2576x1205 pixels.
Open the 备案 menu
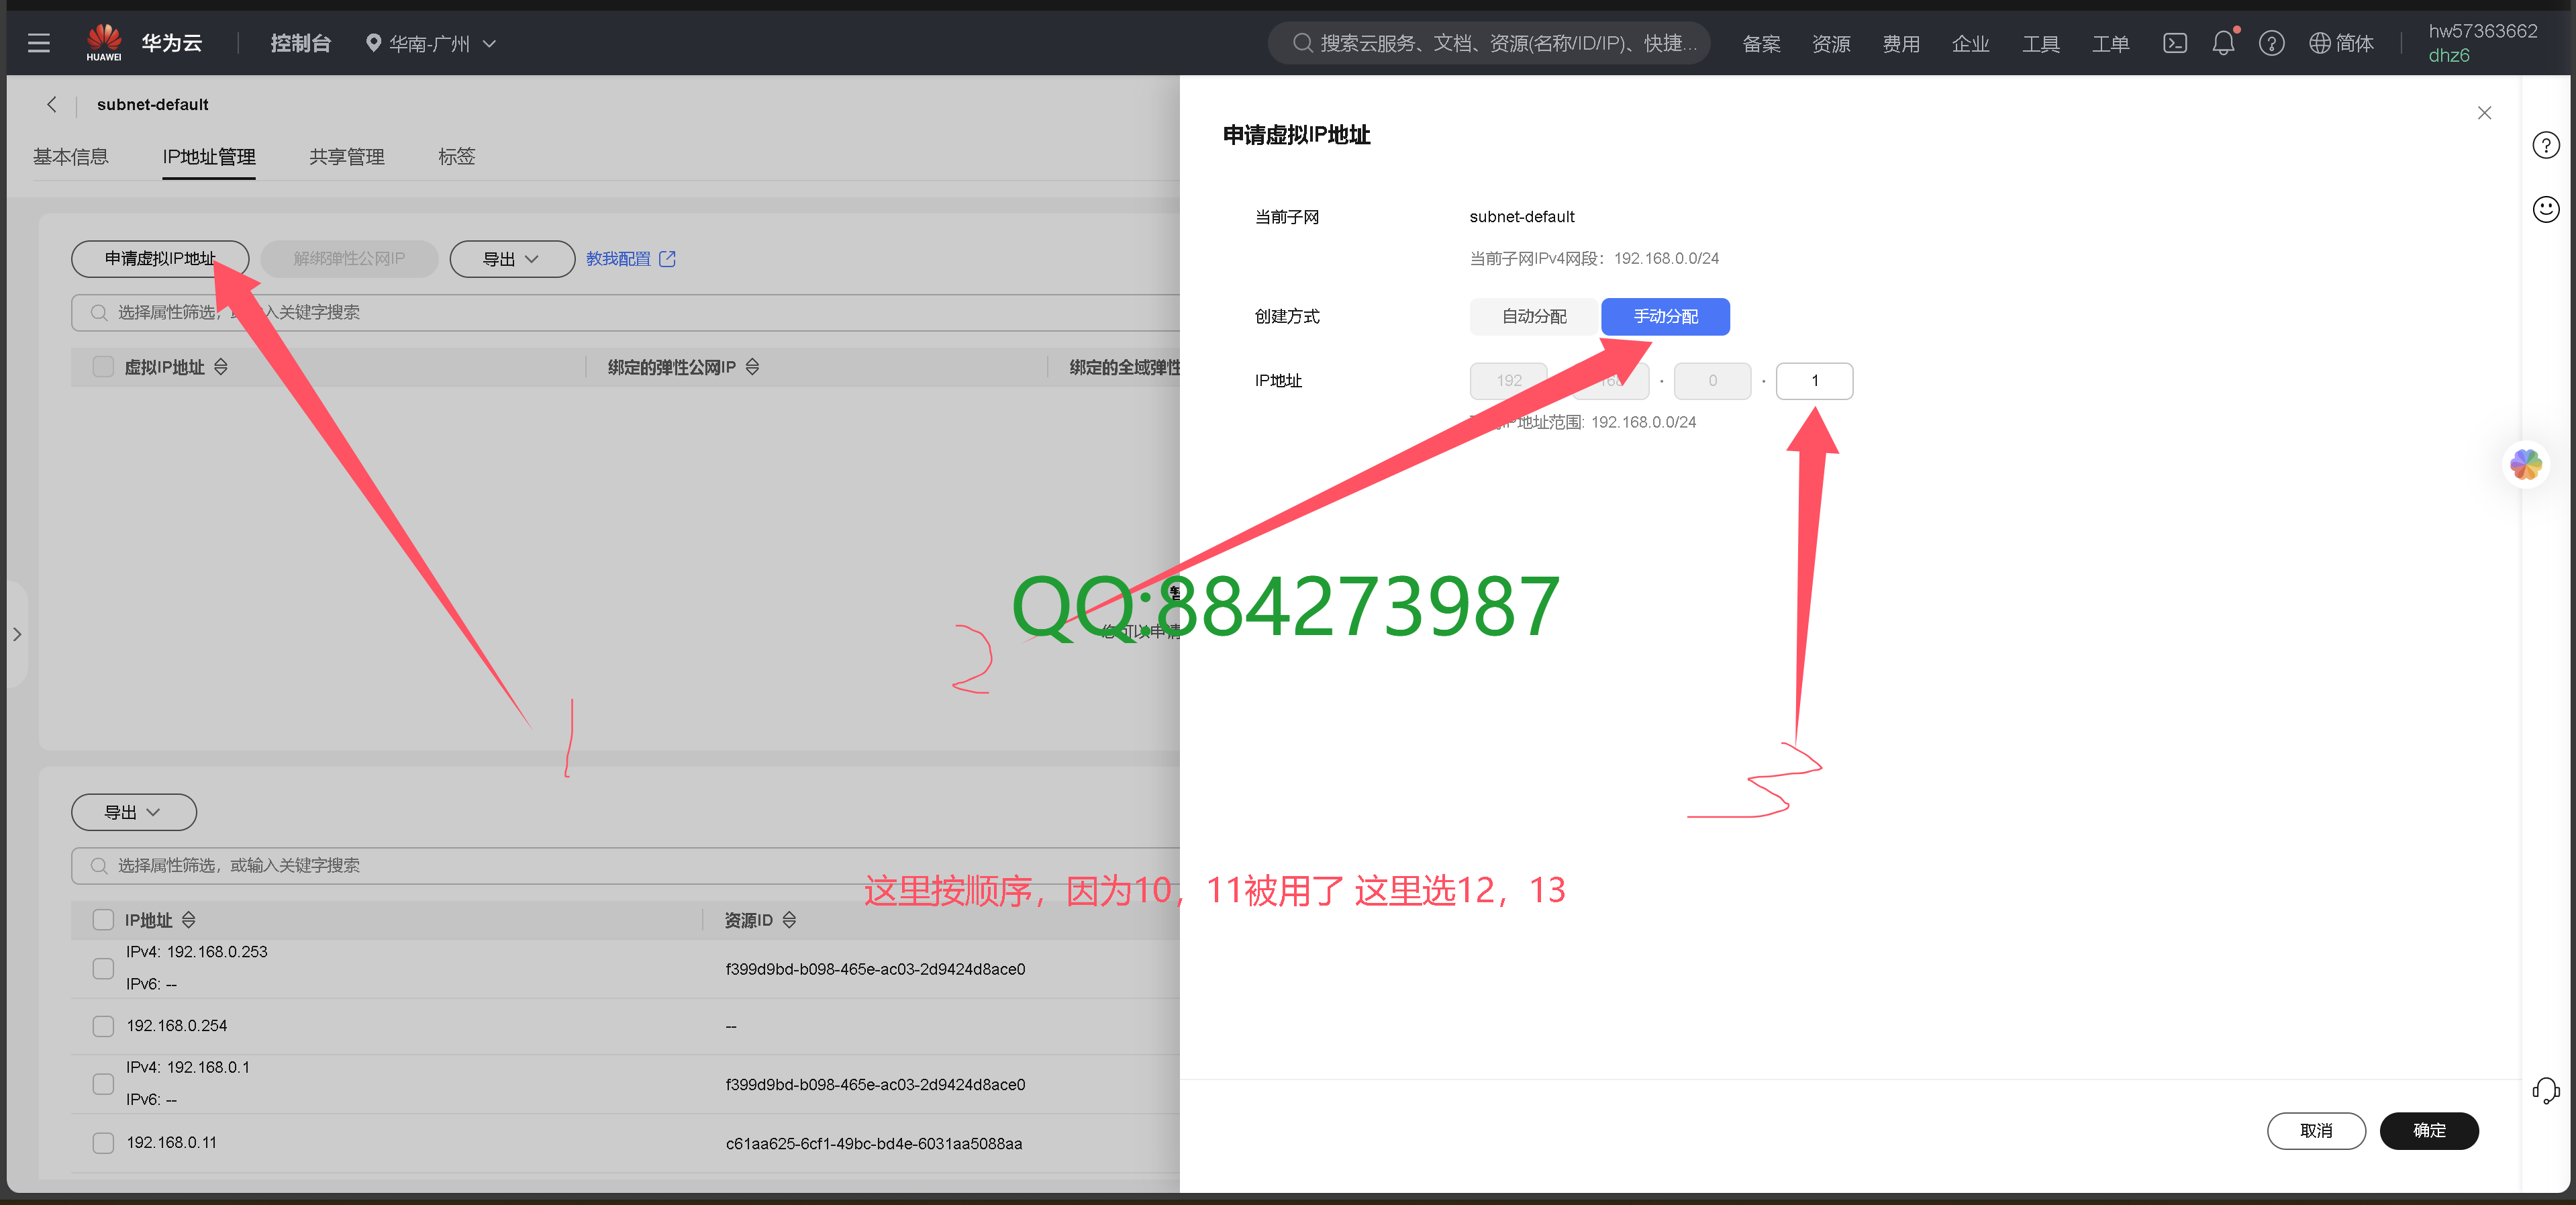click(1761, 43)
